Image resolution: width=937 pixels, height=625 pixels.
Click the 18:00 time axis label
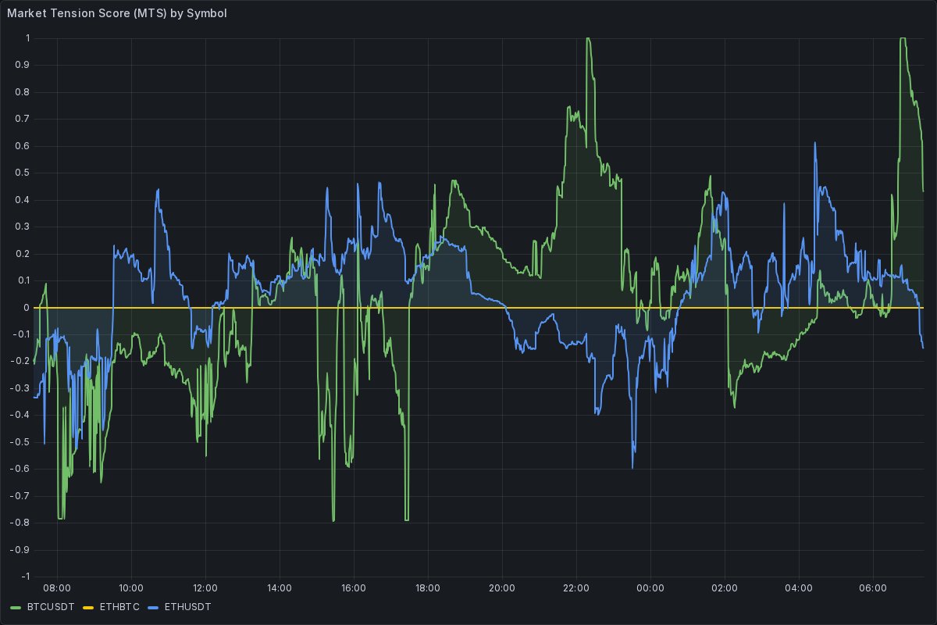coord(428,588)
